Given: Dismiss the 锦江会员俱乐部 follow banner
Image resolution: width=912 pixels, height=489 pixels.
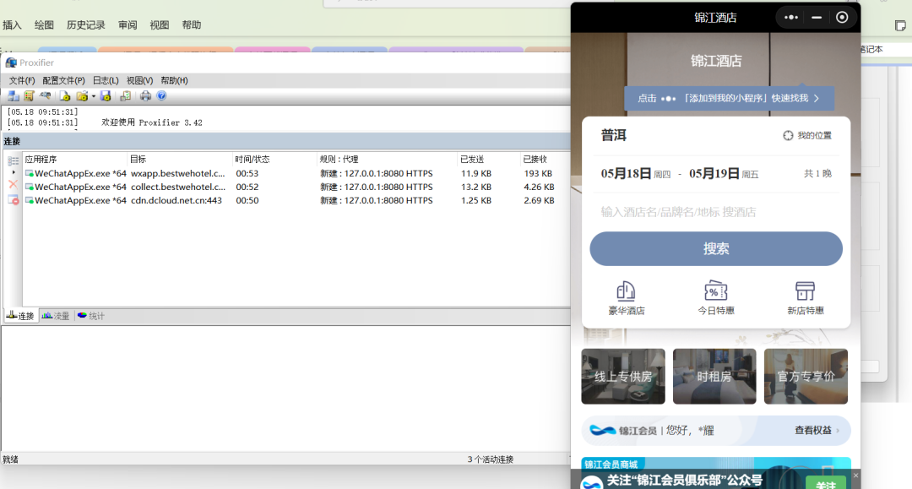Looking at the screenshot, I should click(855, 475).
